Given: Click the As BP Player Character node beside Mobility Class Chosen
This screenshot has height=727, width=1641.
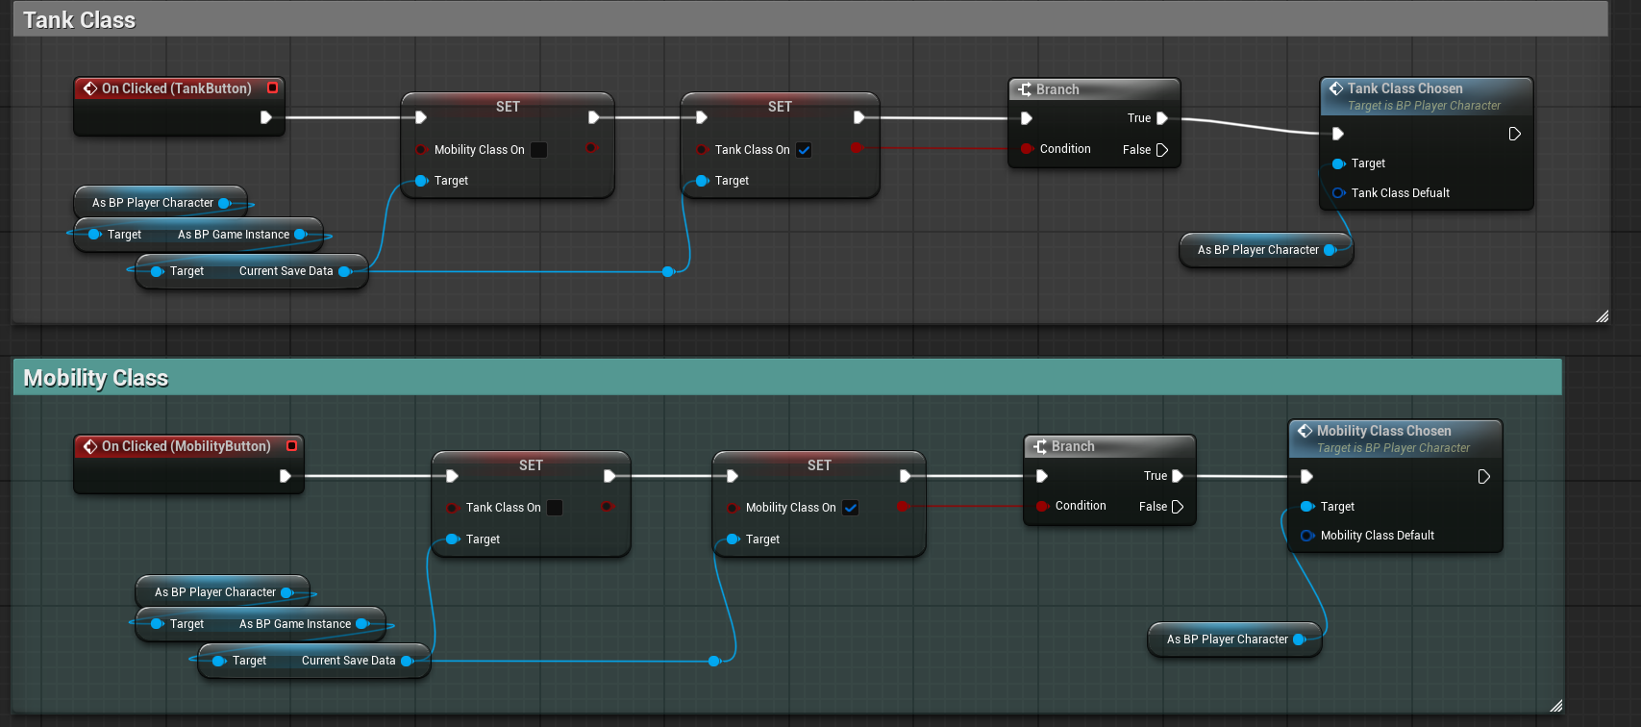Looking at the screenshot, I should [1235, 639].
